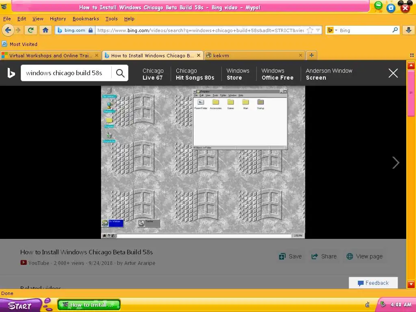The height and width of the screenshot is (312, 416).
Task: Click the video title text
Action: tap(87, 252)
